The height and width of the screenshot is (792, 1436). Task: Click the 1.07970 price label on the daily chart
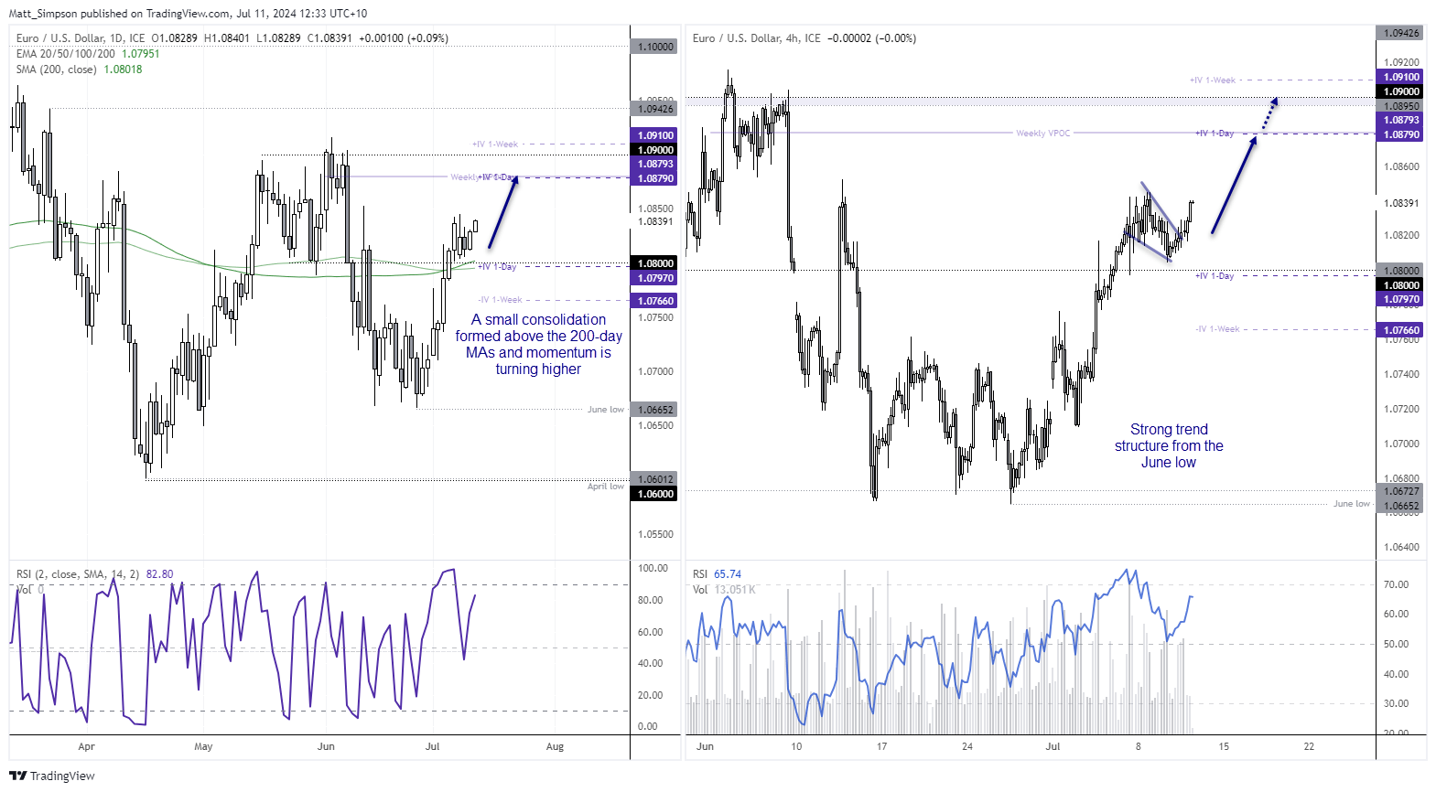click(x=654, y=278)
